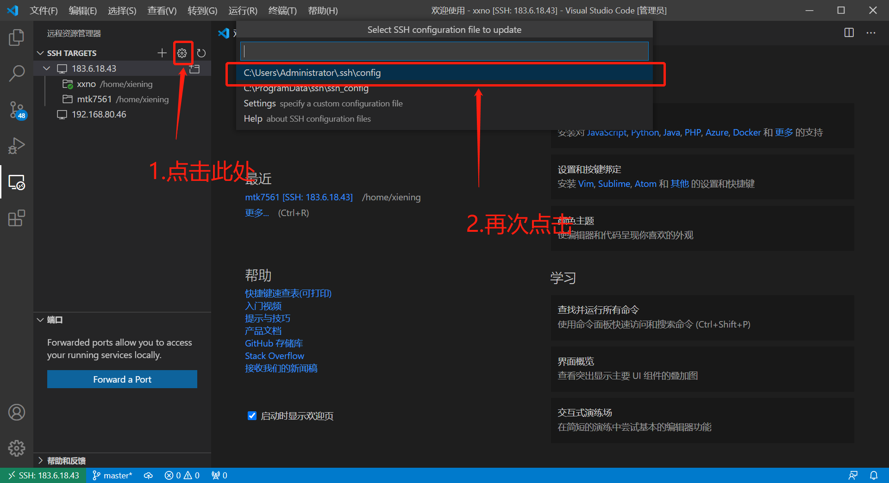Click the SSH configure gear icon
Viewport: 889px width, 483px height.
pos(182,53)
